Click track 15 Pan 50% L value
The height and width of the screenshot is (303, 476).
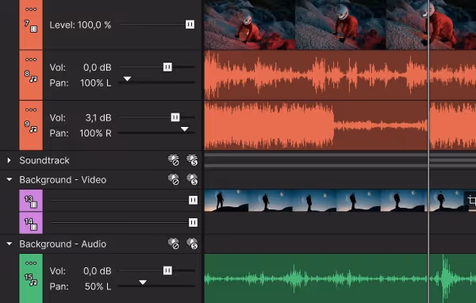(x=98, y=286)
